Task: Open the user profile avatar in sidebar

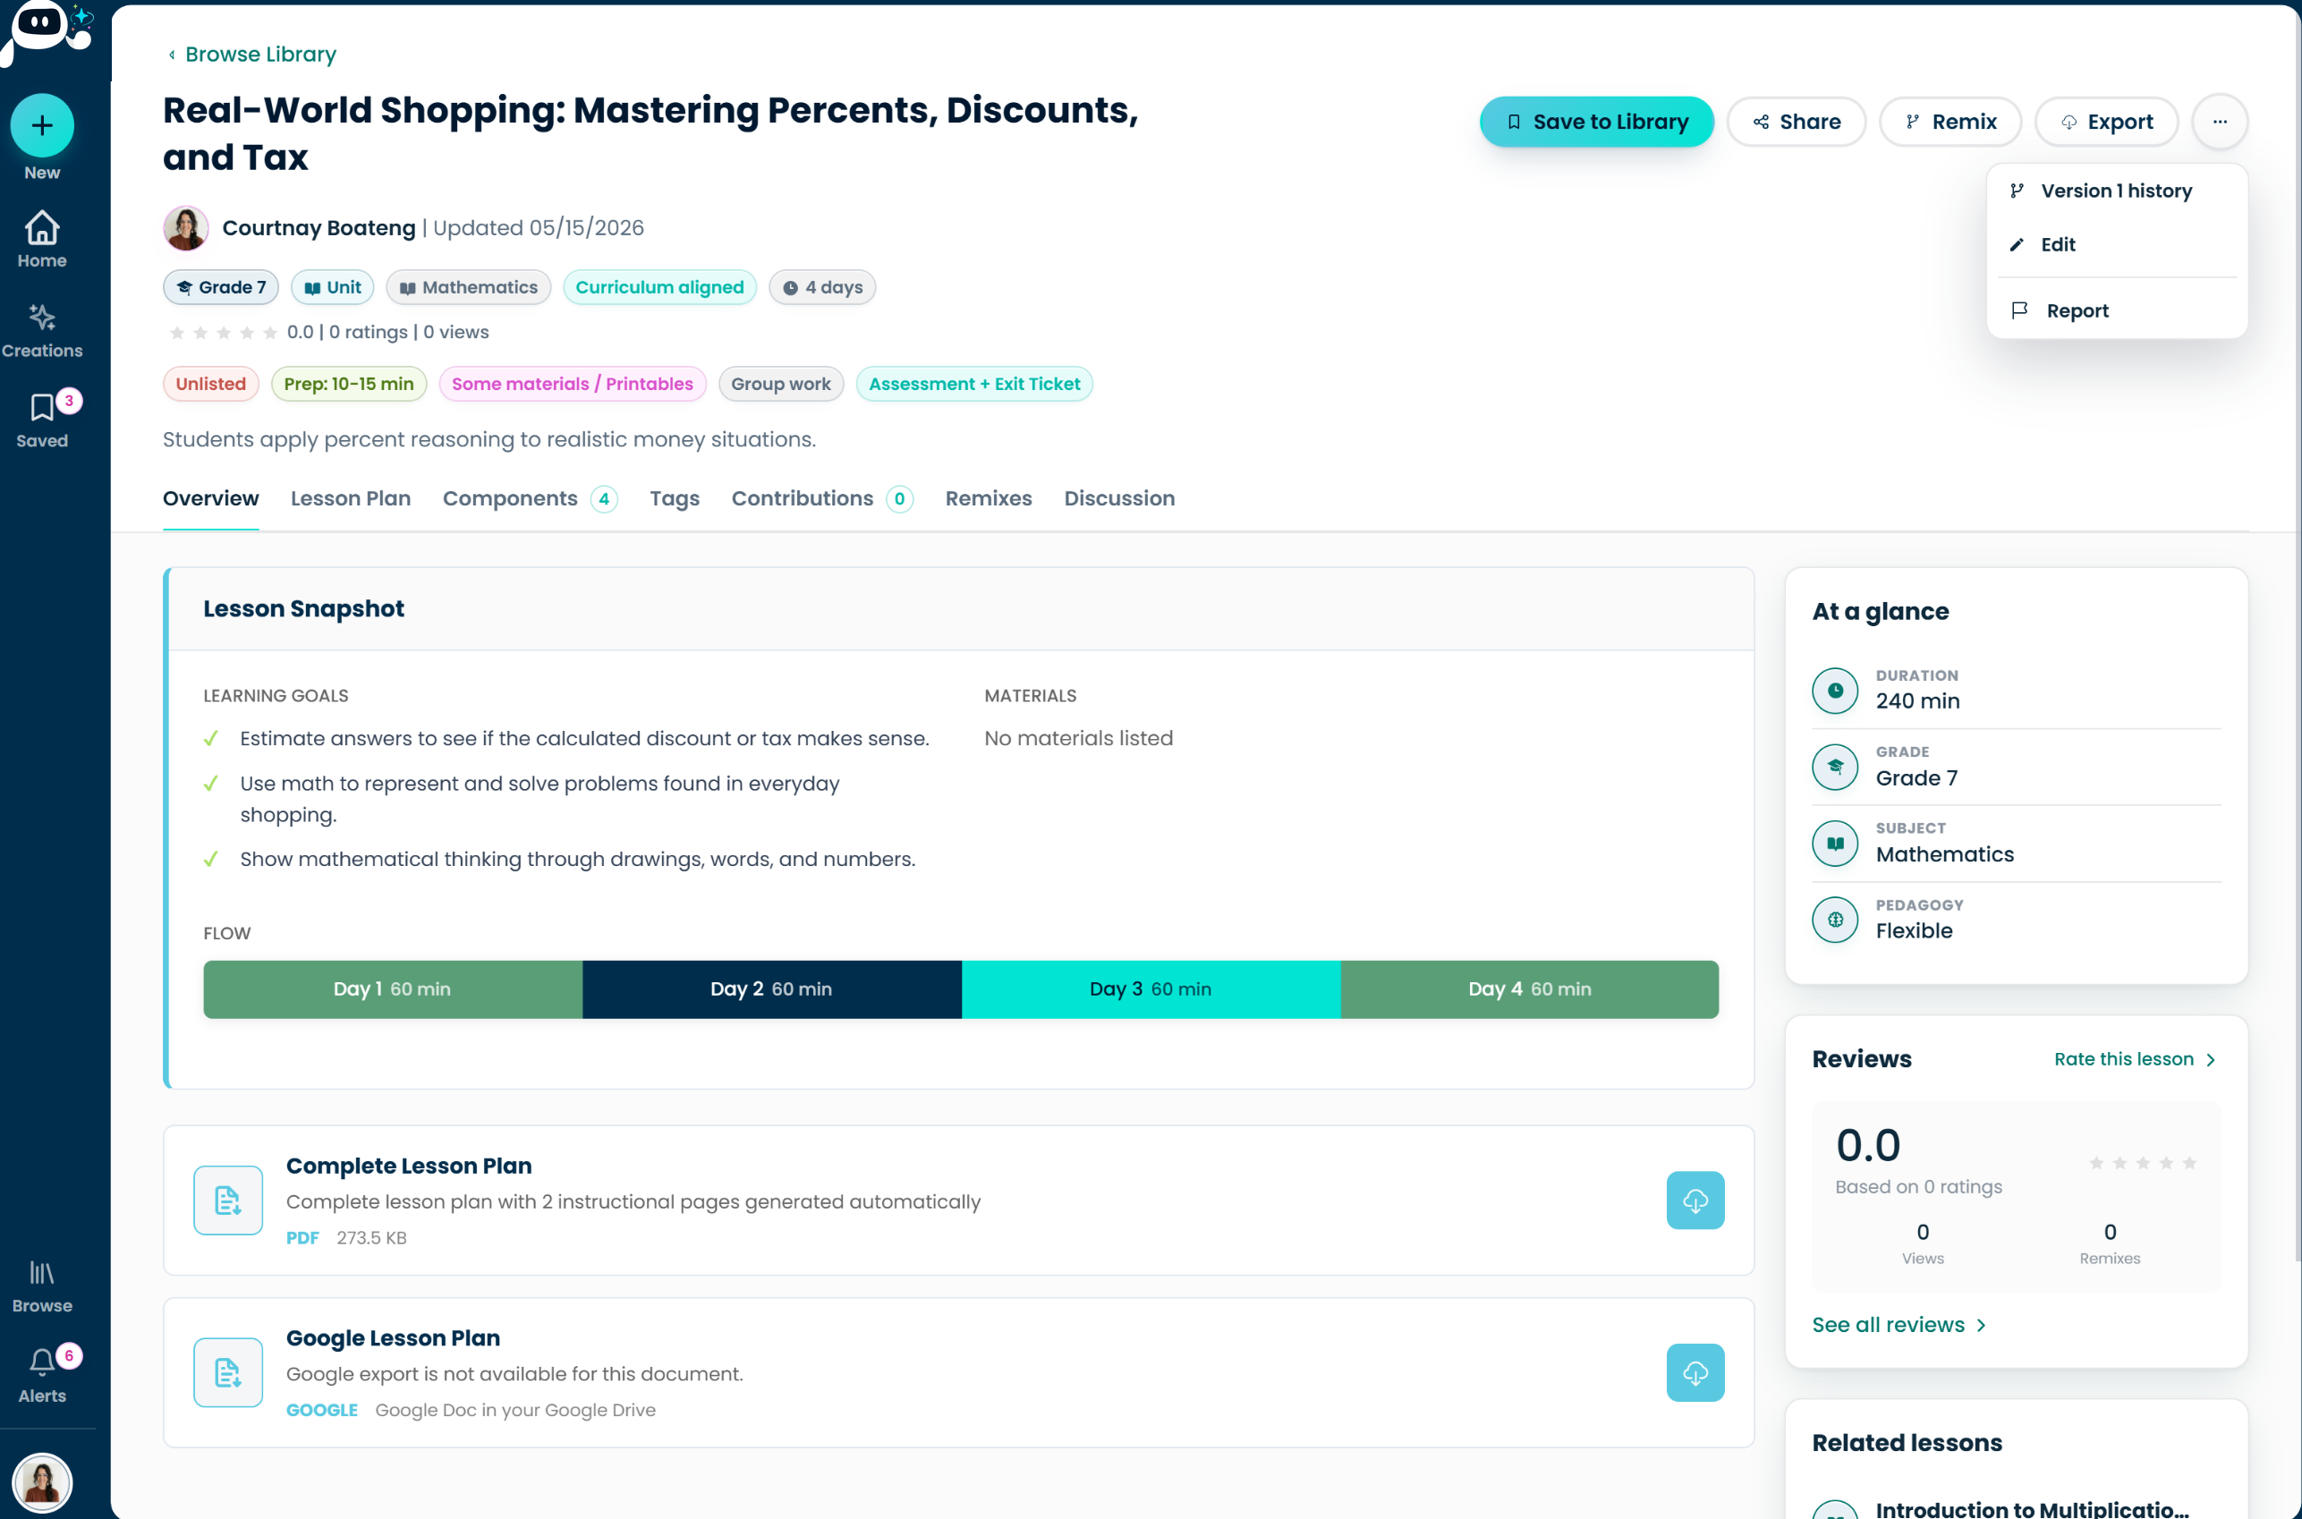Action: pos(42,1481)
